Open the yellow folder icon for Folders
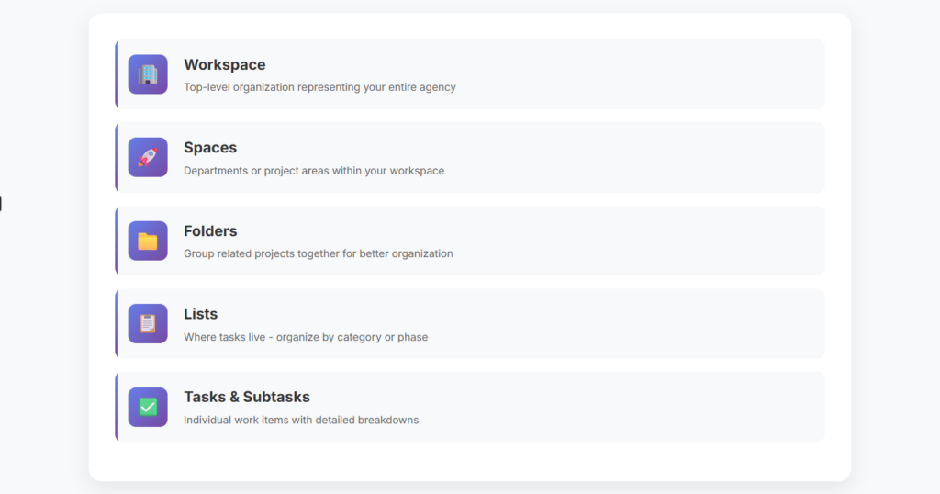Viewport: 940px width, 494px height. (148, 241)
